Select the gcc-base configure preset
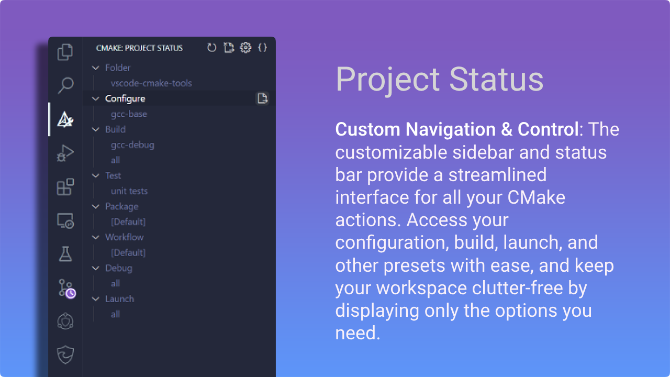670x377 pixels. [x=129, y=114]
